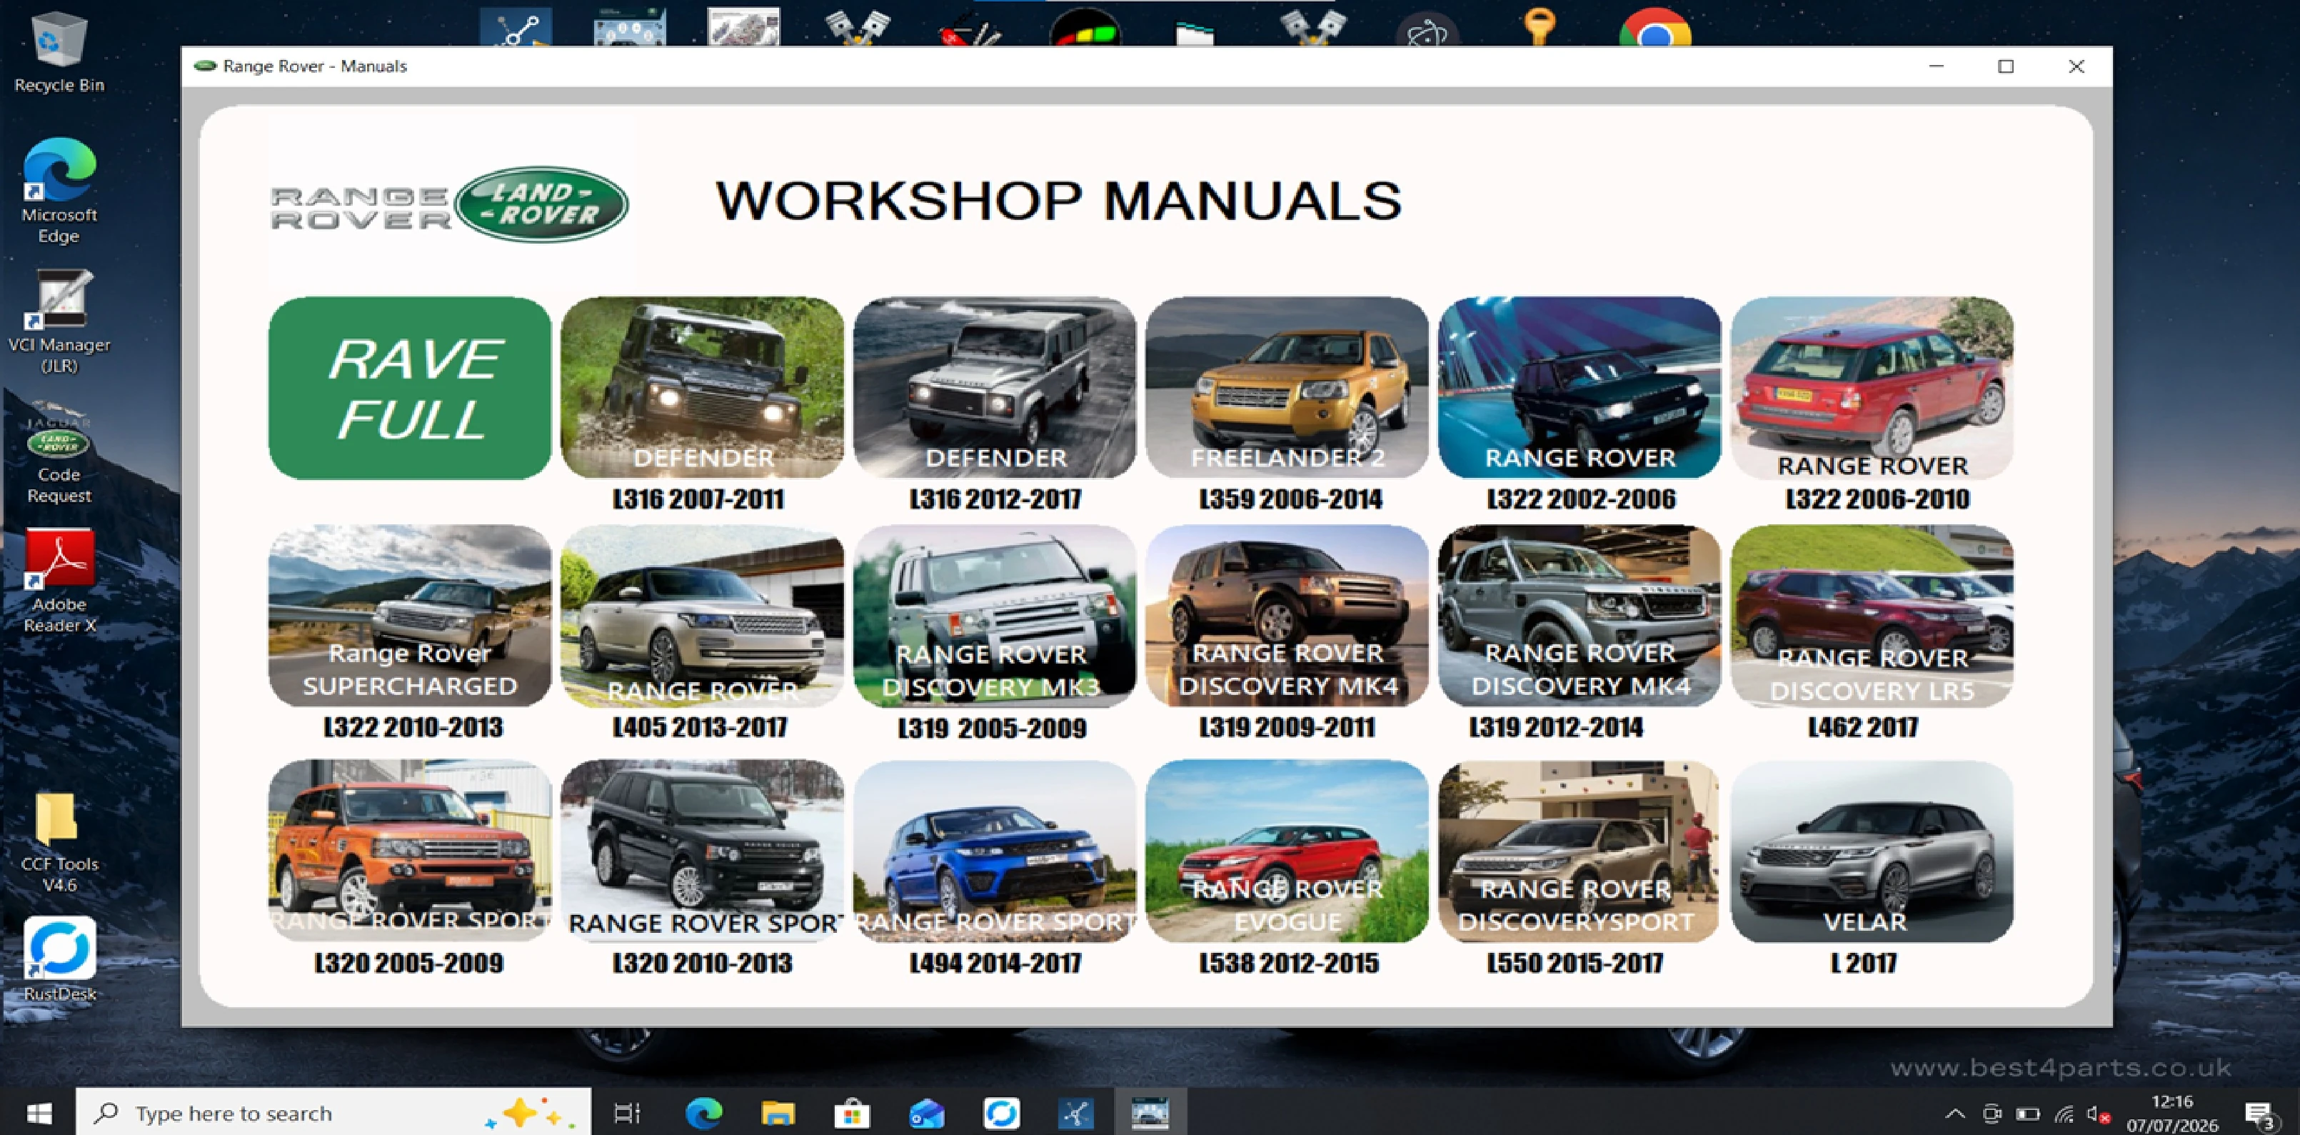Close the Range Rover Manuals window
This screenshot has width=2300, height=1135.
[x=2076, y=66]
